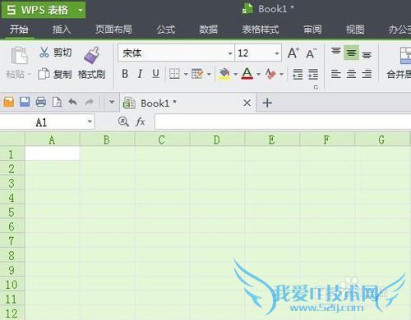Viewport: 411px width, 320px height.
Task: Open the 审阅 tab
Action: 312,30
